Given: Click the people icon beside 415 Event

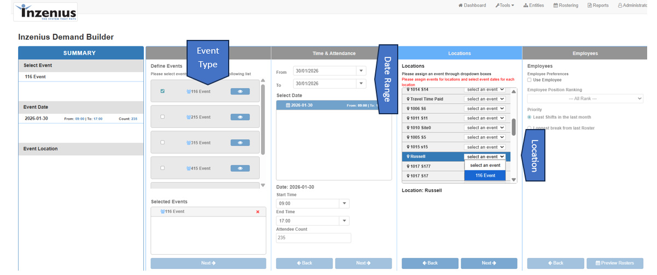Looking at the screenshot, I should coord(189,168).
